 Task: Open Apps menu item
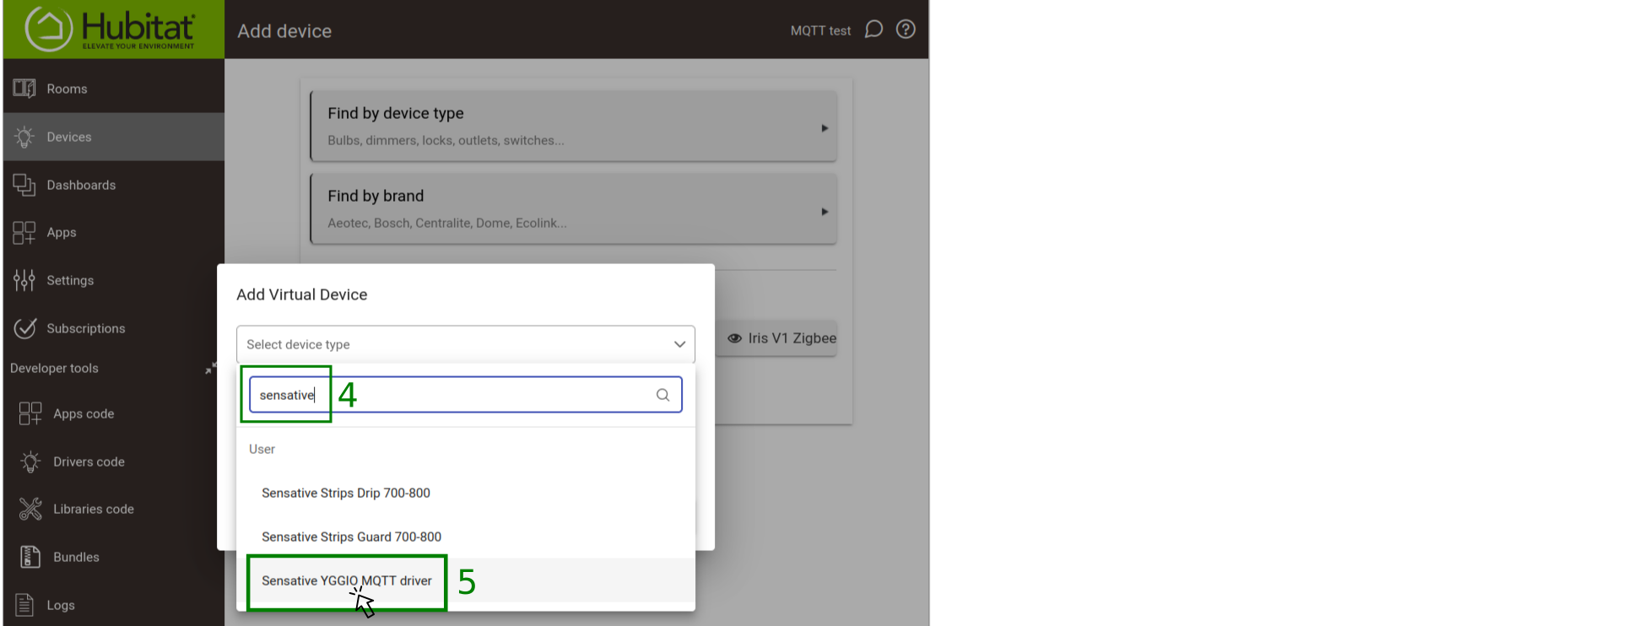click(114, 232)
